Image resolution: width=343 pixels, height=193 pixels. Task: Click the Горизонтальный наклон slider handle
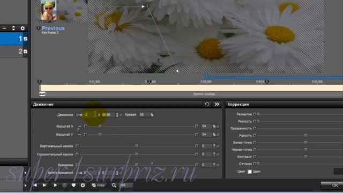pos(137,154)
